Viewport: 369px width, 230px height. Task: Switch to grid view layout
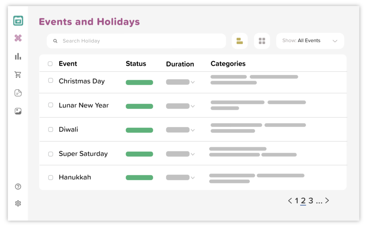[262, 41]
